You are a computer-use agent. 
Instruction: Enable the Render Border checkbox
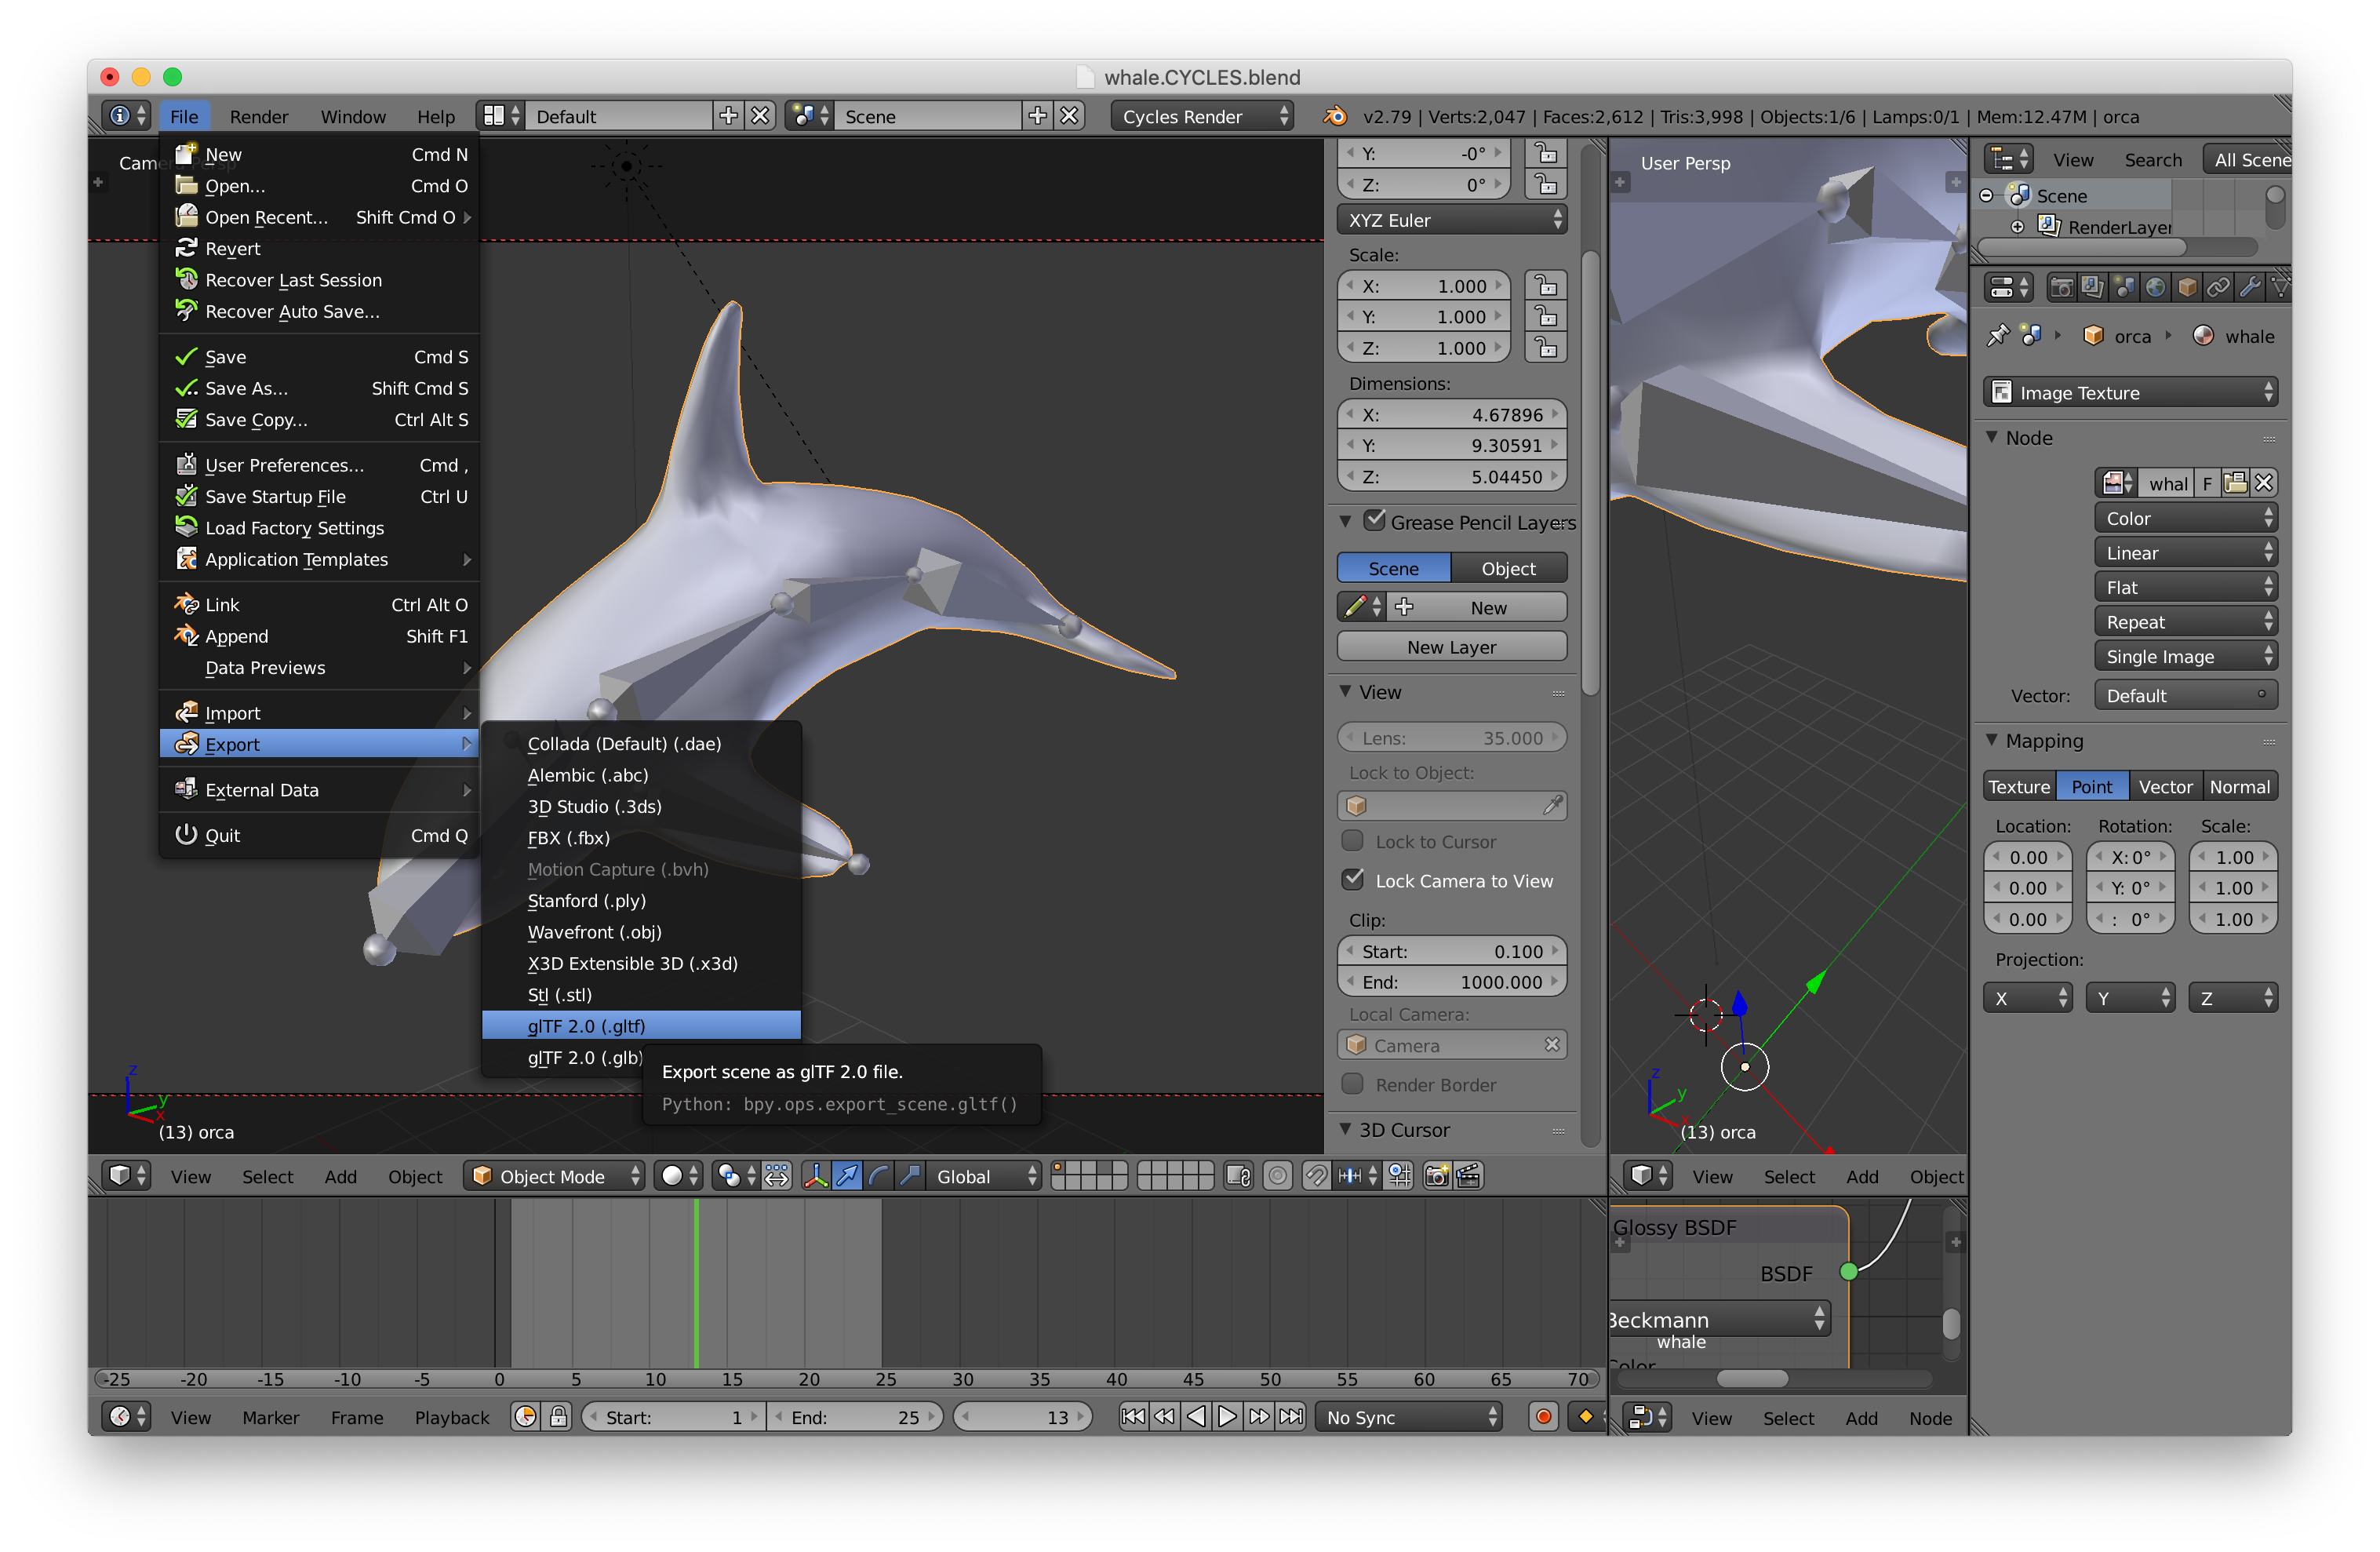[1353, 1084]
